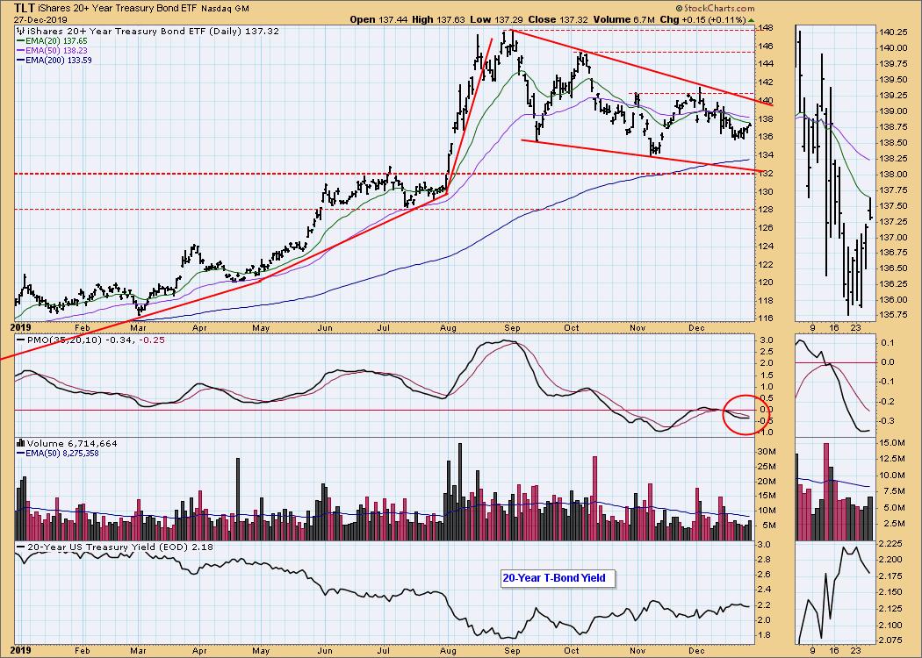Screen dimensions: 922x658
Task: Click the '135.75' label on the zoom panel axis
Action: coord(893,316)
